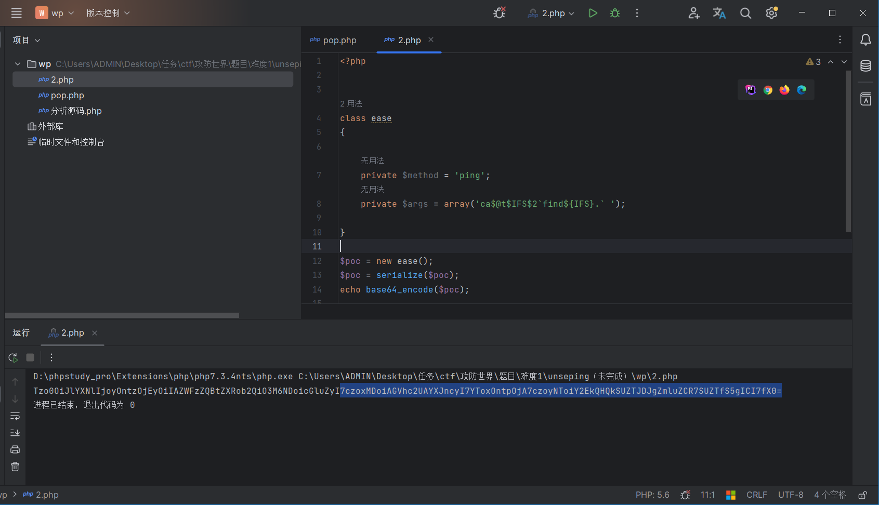879x505 pixels.
Task: Open Run panel more options menu
Action: click(51, 357)
